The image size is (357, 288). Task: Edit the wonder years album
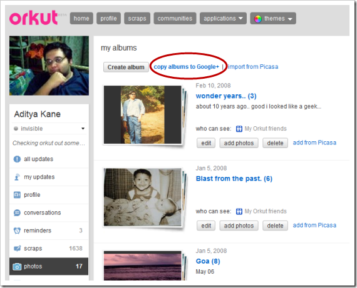(x=206, y=143)
